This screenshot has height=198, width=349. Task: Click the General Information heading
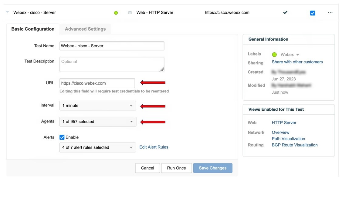[268, 39]
